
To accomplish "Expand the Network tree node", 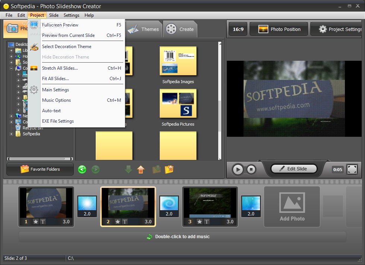I will click(x=11, y=116).
